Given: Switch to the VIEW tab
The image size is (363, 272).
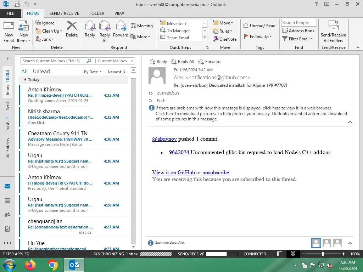Looking at the screenshot, I should pyautogui.click(x=119, y=13).
